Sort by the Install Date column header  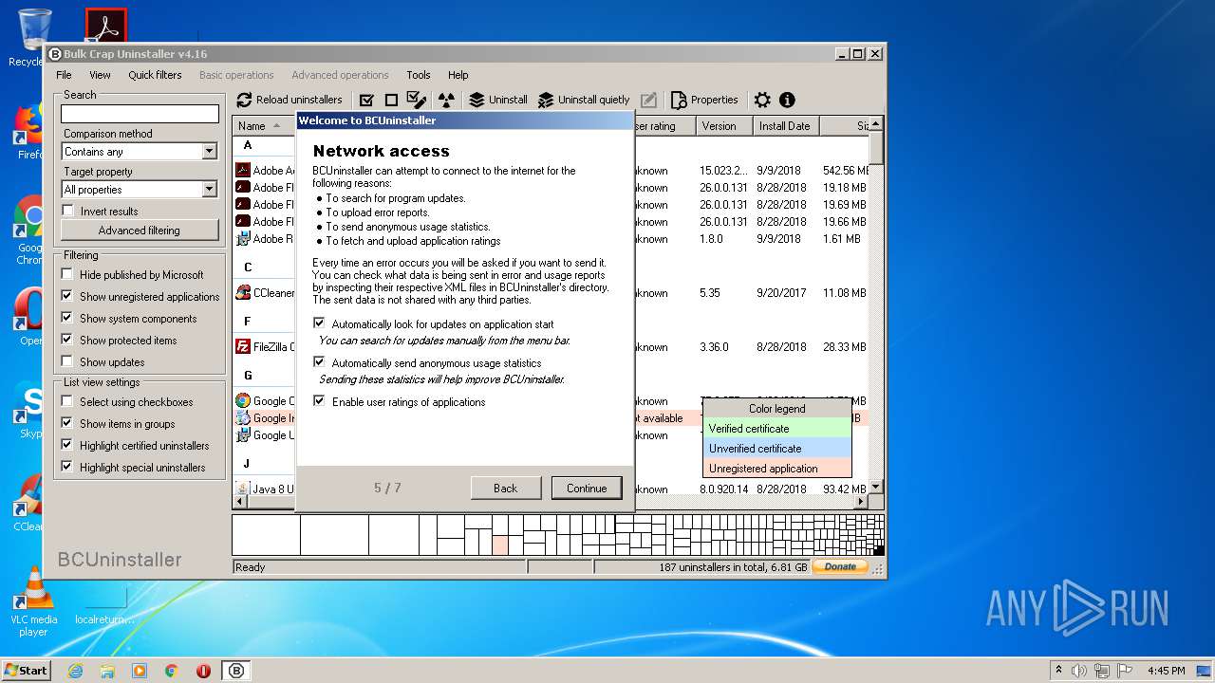pyautogui.click(x=785, y=125)
